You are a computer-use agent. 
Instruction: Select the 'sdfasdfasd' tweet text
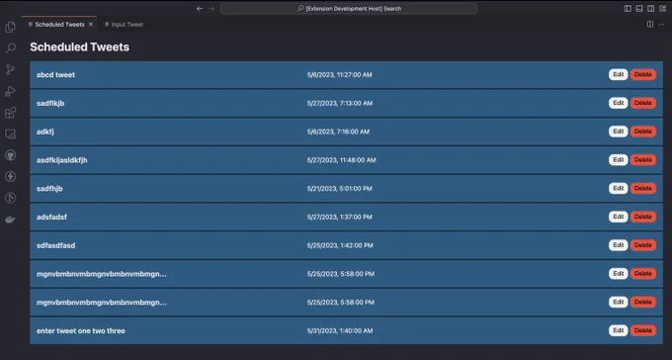(x=55, y=245)
